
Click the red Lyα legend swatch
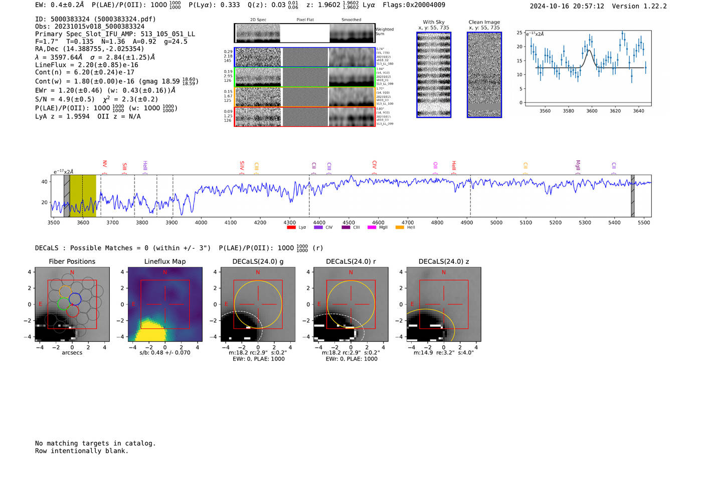[x=291, y=228]
